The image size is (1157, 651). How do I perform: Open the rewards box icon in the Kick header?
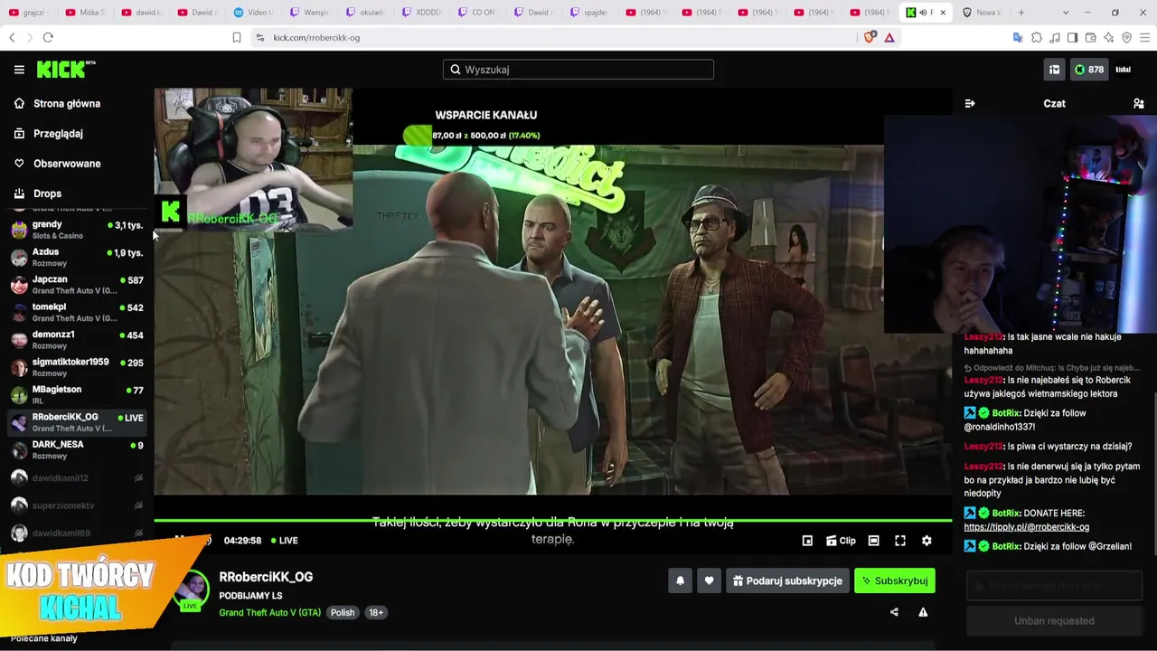(x=1054, y=70)
